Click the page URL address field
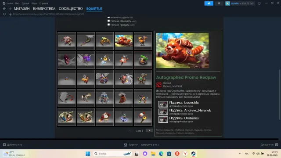The height and width of the screenshot is (158, 281). 48,14
